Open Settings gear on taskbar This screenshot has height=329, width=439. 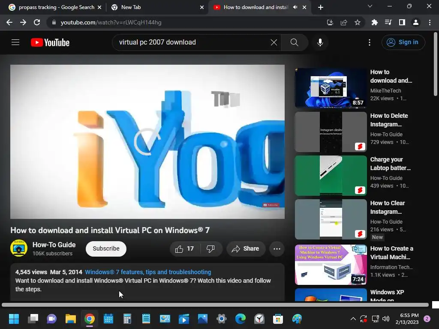click(x=222, y=319)
